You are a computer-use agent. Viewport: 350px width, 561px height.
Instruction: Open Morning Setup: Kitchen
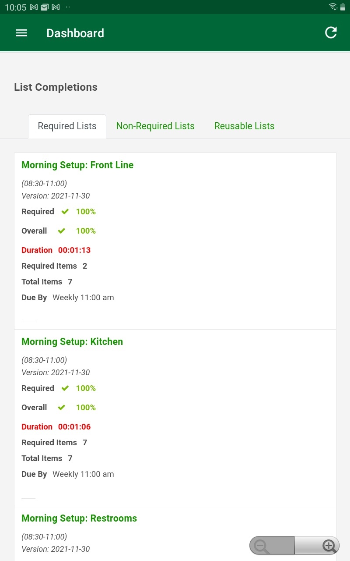tap(72, 341)
